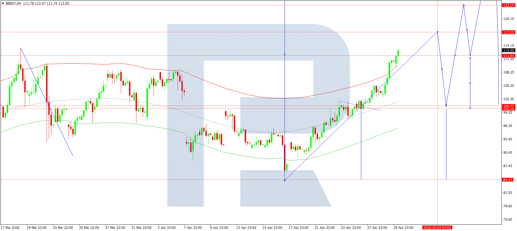The image size is (517, 231).
Task: Click the latest green candle near 113.05
Action: [x=398, y=53]
